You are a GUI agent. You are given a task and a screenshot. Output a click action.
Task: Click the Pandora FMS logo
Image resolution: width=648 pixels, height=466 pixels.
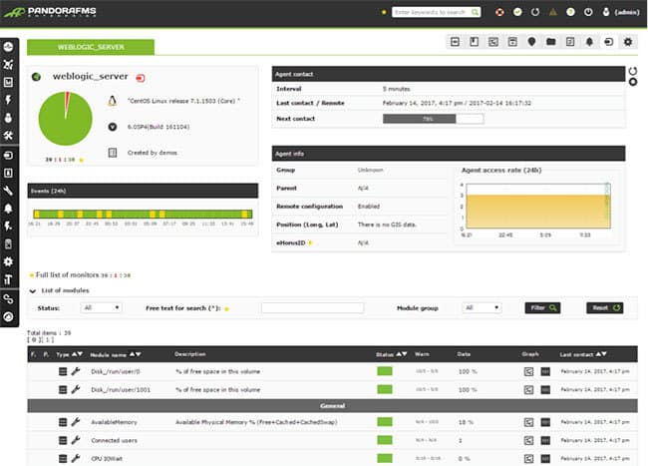coord(50,12)
